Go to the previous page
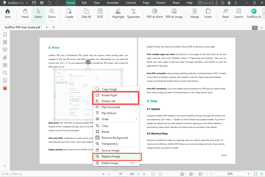Screen dimensions: 265x177 pyautogui.click(x=109, y=174)
